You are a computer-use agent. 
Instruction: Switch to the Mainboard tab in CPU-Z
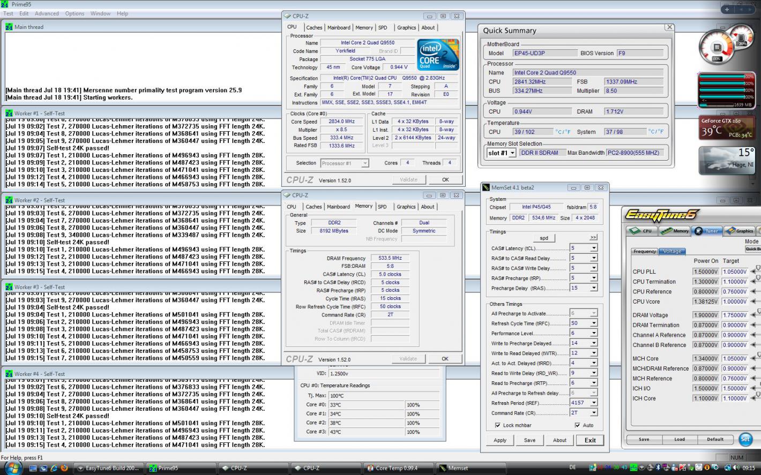click(x=339, y=27)
